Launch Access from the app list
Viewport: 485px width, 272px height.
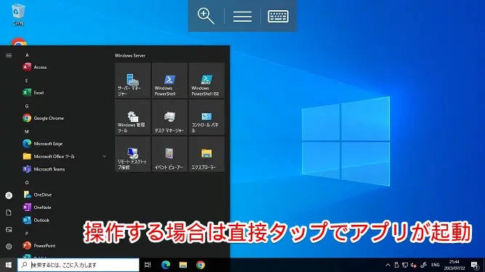[65, 67]
